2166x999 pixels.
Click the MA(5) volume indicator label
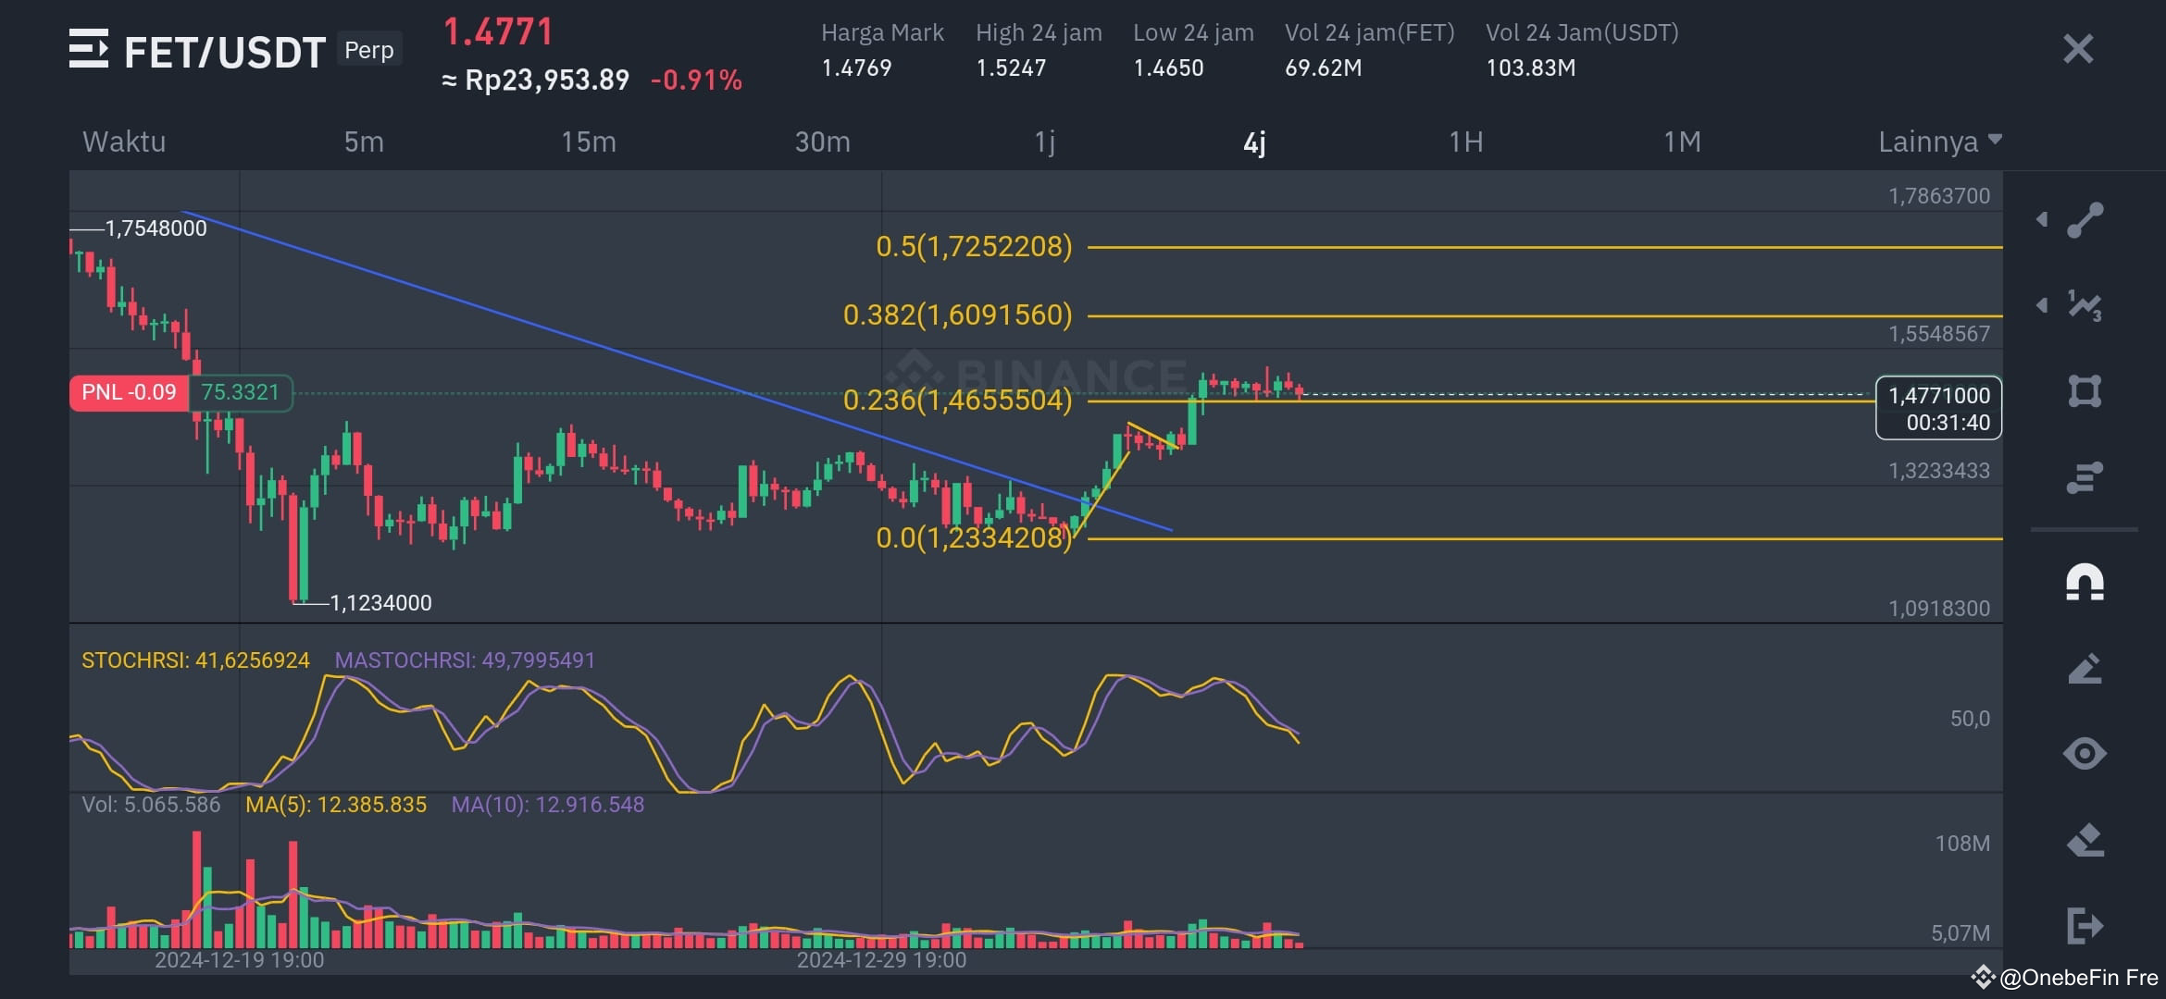(x=336, y=805)
